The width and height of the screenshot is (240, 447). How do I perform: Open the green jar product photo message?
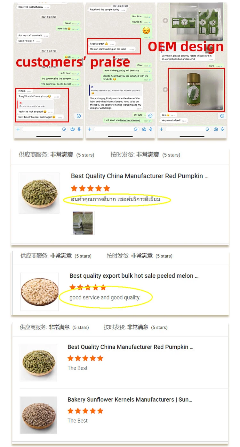click(197, 90)
